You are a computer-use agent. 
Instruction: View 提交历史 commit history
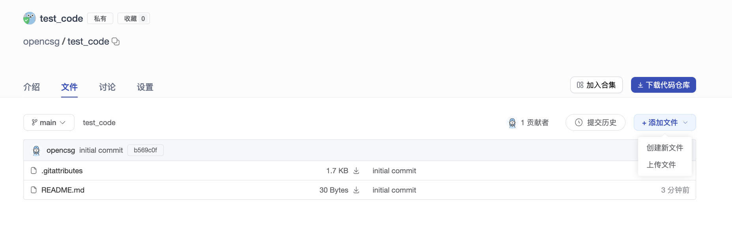point(595,122)
